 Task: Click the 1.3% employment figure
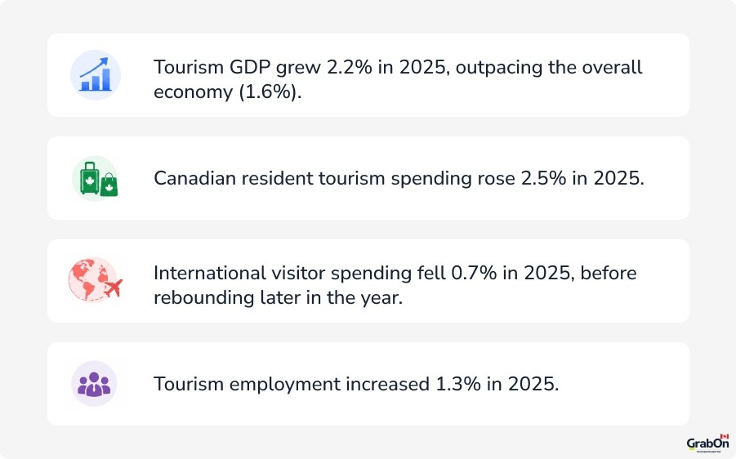pyautogui.click(x=458, y=384)
